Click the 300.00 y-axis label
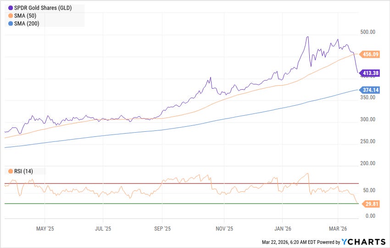The height and width of the screenshot is (248, 390). click(x=368, y=119)
